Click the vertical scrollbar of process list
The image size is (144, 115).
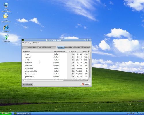click(x=90, y=65)
